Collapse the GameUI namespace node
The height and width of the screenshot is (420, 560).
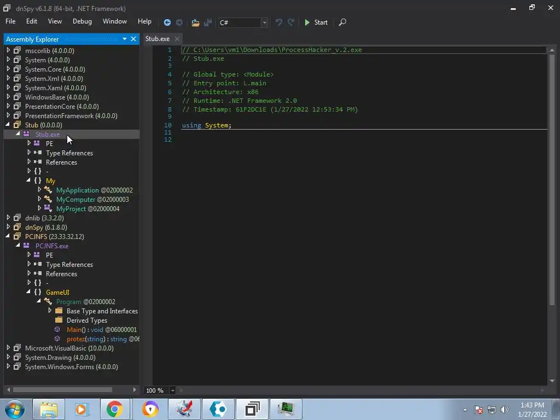[28, 292]
